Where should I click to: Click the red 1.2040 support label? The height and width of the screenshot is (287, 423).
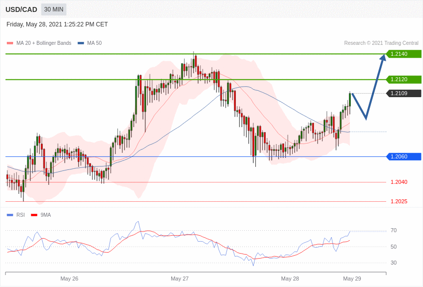click(399, 182)
